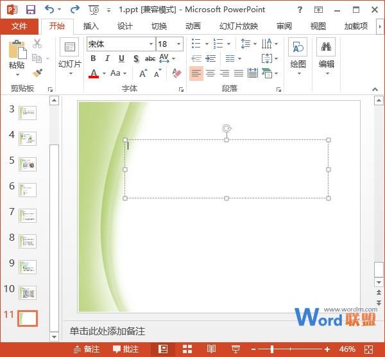This screenshot has width=385, height=357.
Task: Switch to the Animations tab
Action: coord(193,26)
